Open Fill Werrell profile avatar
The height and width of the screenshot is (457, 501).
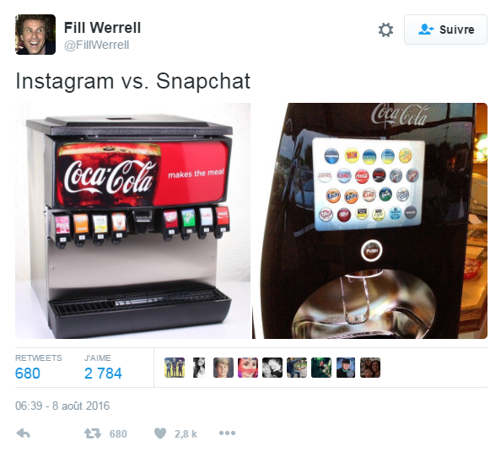click(35, 35)
